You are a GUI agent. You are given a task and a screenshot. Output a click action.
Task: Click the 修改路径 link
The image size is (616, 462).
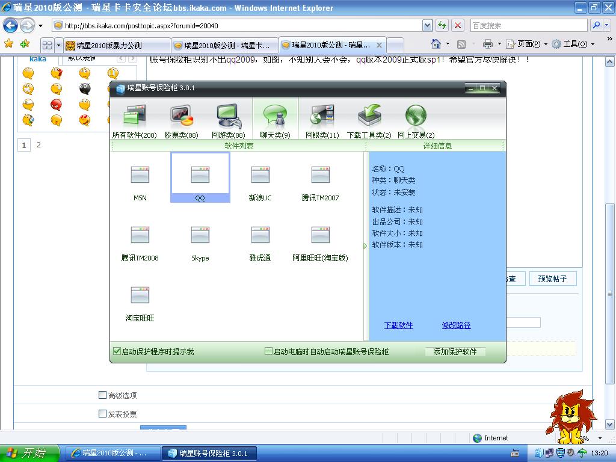click(x=456, y=325)
